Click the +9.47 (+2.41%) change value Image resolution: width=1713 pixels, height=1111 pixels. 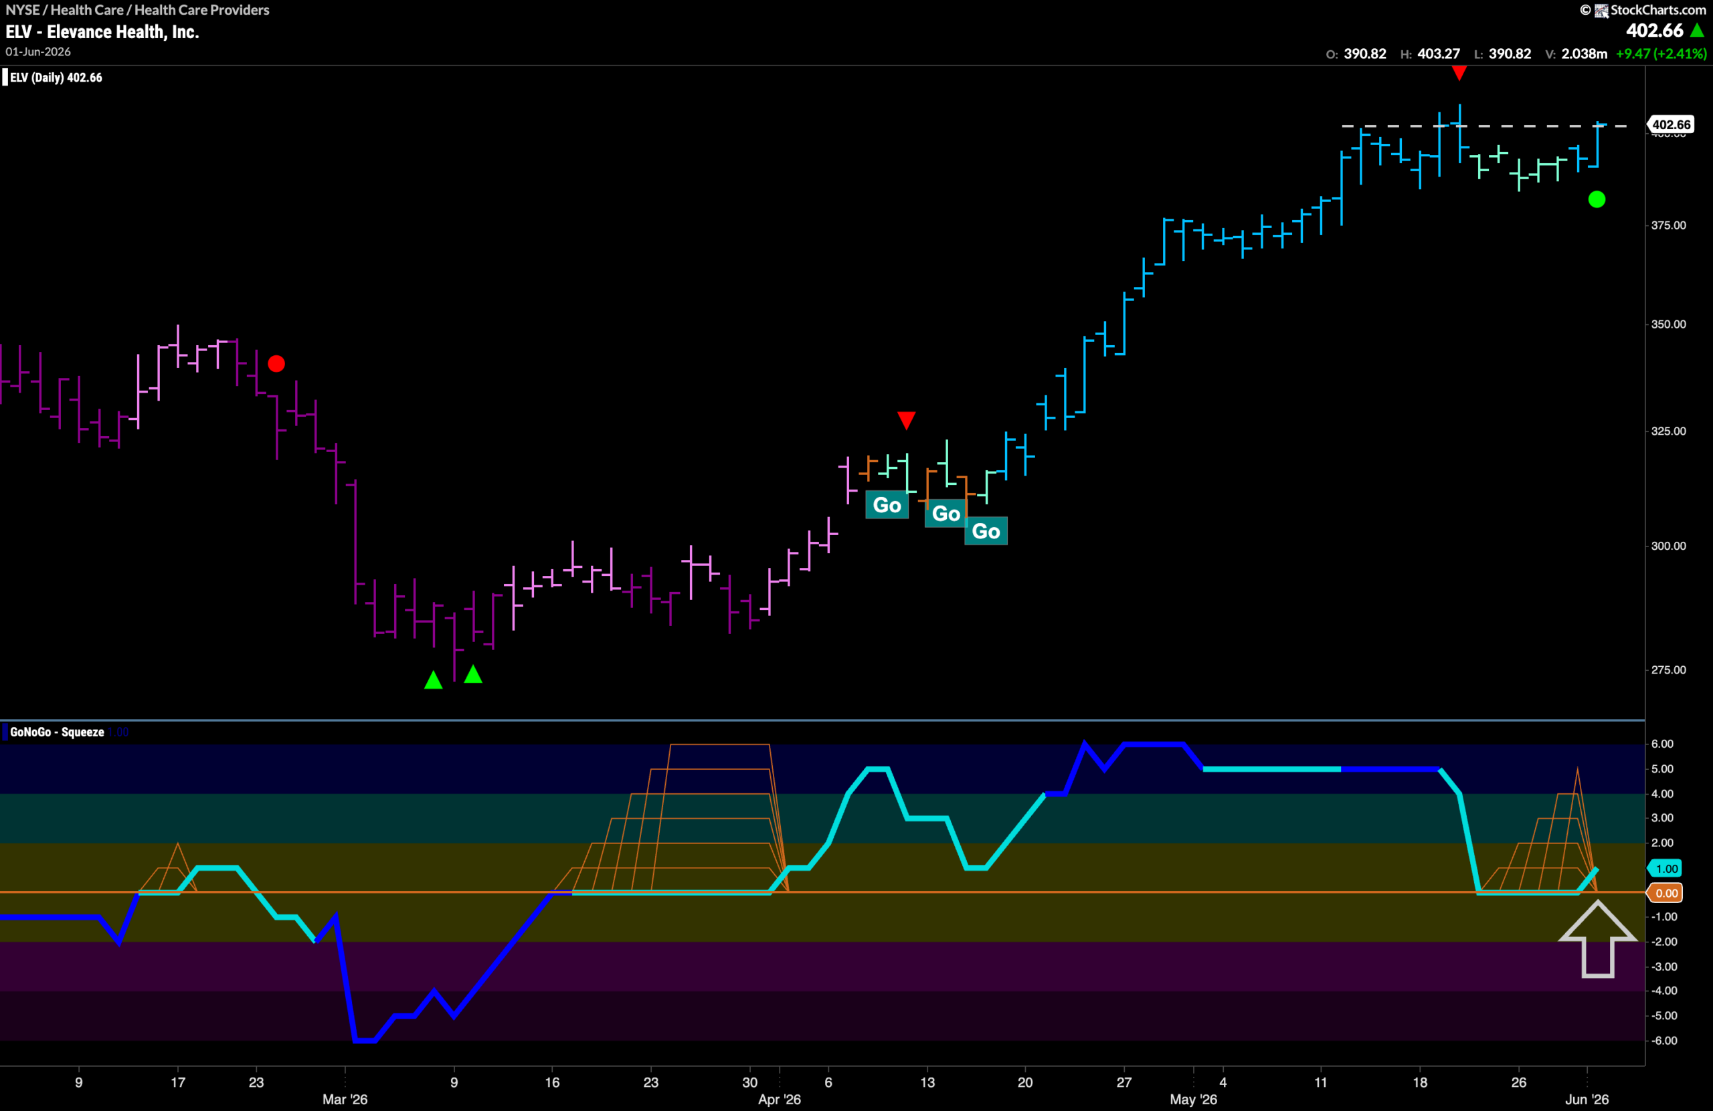[1661, 54]
